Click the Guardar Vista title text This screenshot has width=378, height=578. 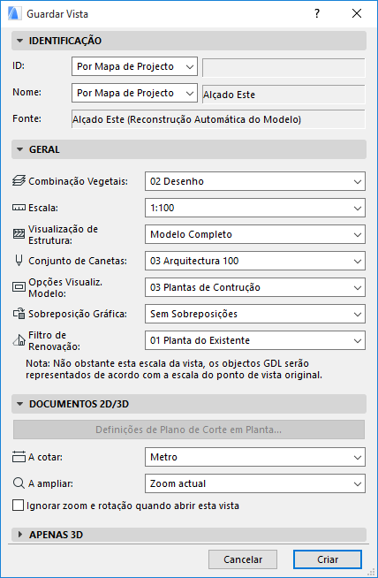(x=57, y=14)
